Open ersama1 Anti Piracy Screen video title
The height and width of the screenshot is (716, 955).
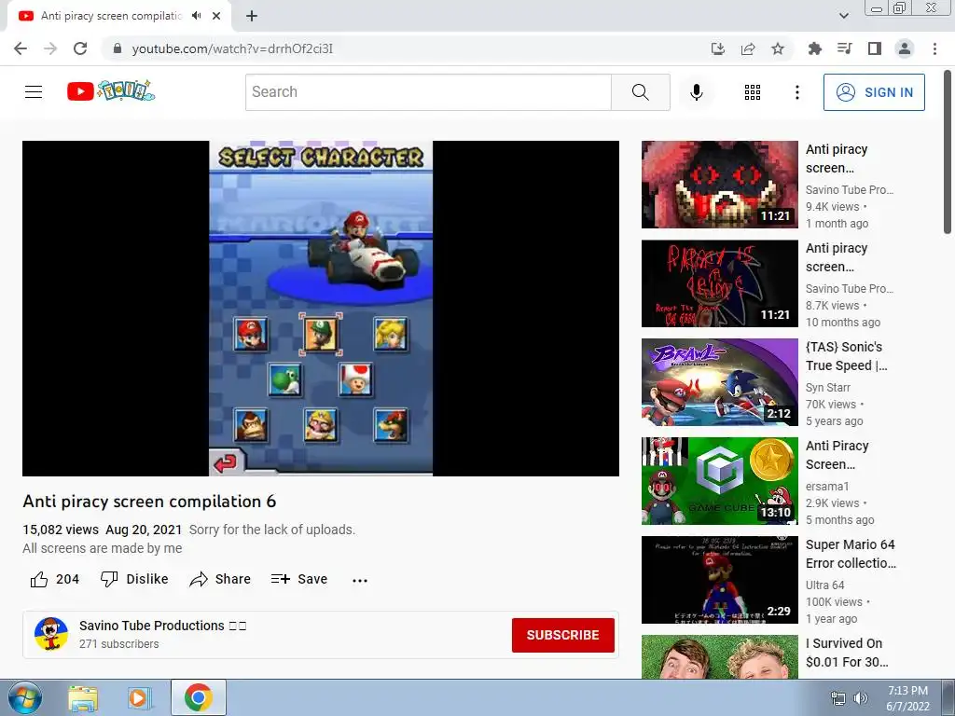[x=837, y=455]
